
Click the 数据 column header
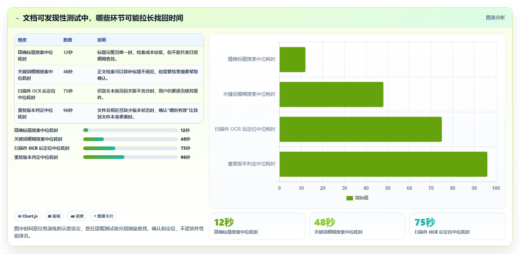[x=67, y=40]
